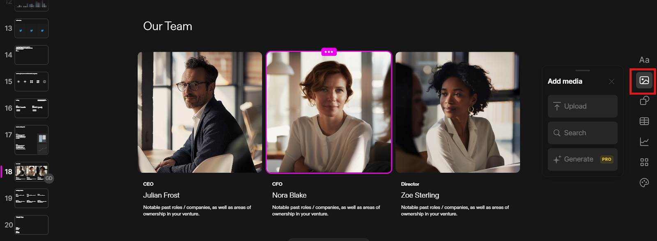Click the Our Team slide title

(168, 26)
